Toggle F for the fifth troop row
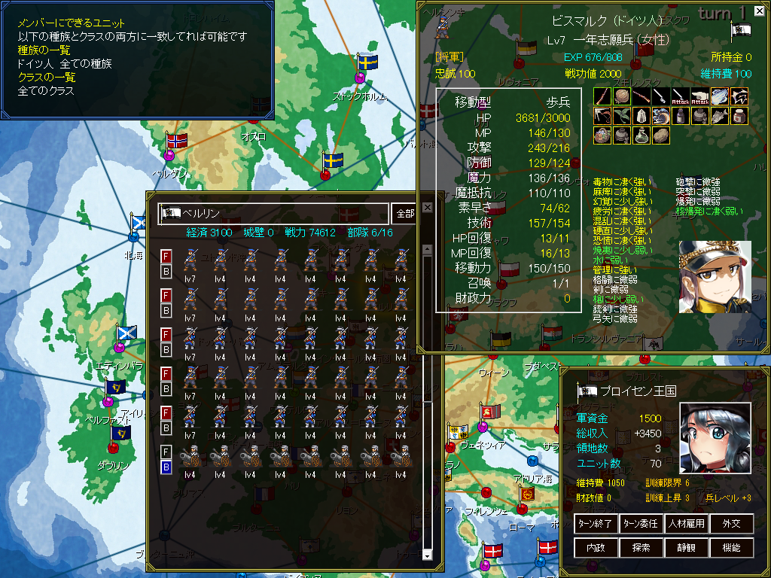 tap(166, 413)
